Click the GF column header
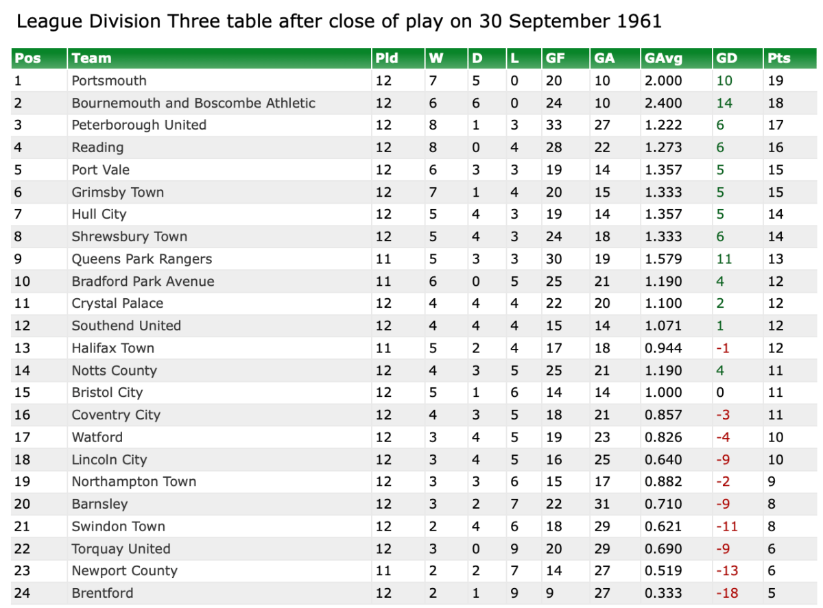823x608 pixels. [555, 58]
